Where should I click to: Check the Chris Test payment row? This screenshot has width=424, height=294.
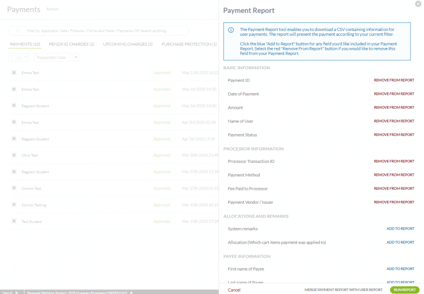[x=14, y=155]
